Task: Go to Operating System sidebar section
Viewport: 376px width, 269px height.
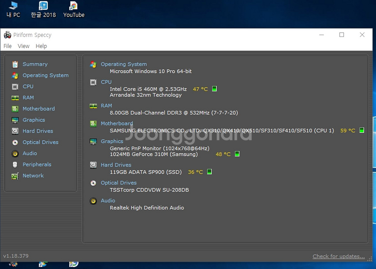Action: coord(46,75)
